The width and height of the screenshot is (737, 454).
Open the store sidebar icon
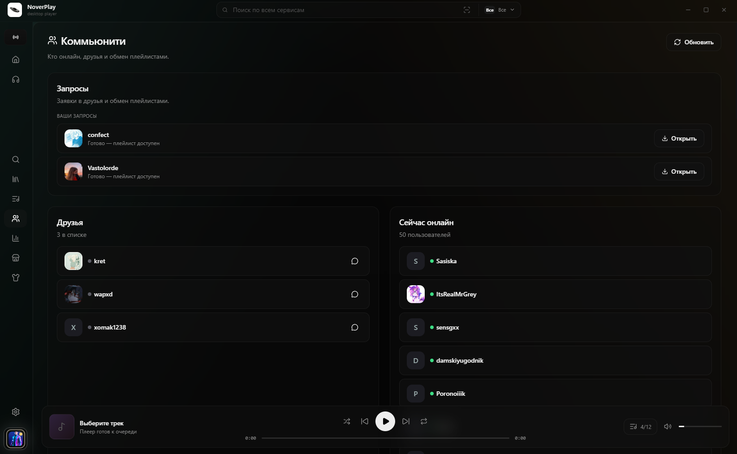[16, 258]
